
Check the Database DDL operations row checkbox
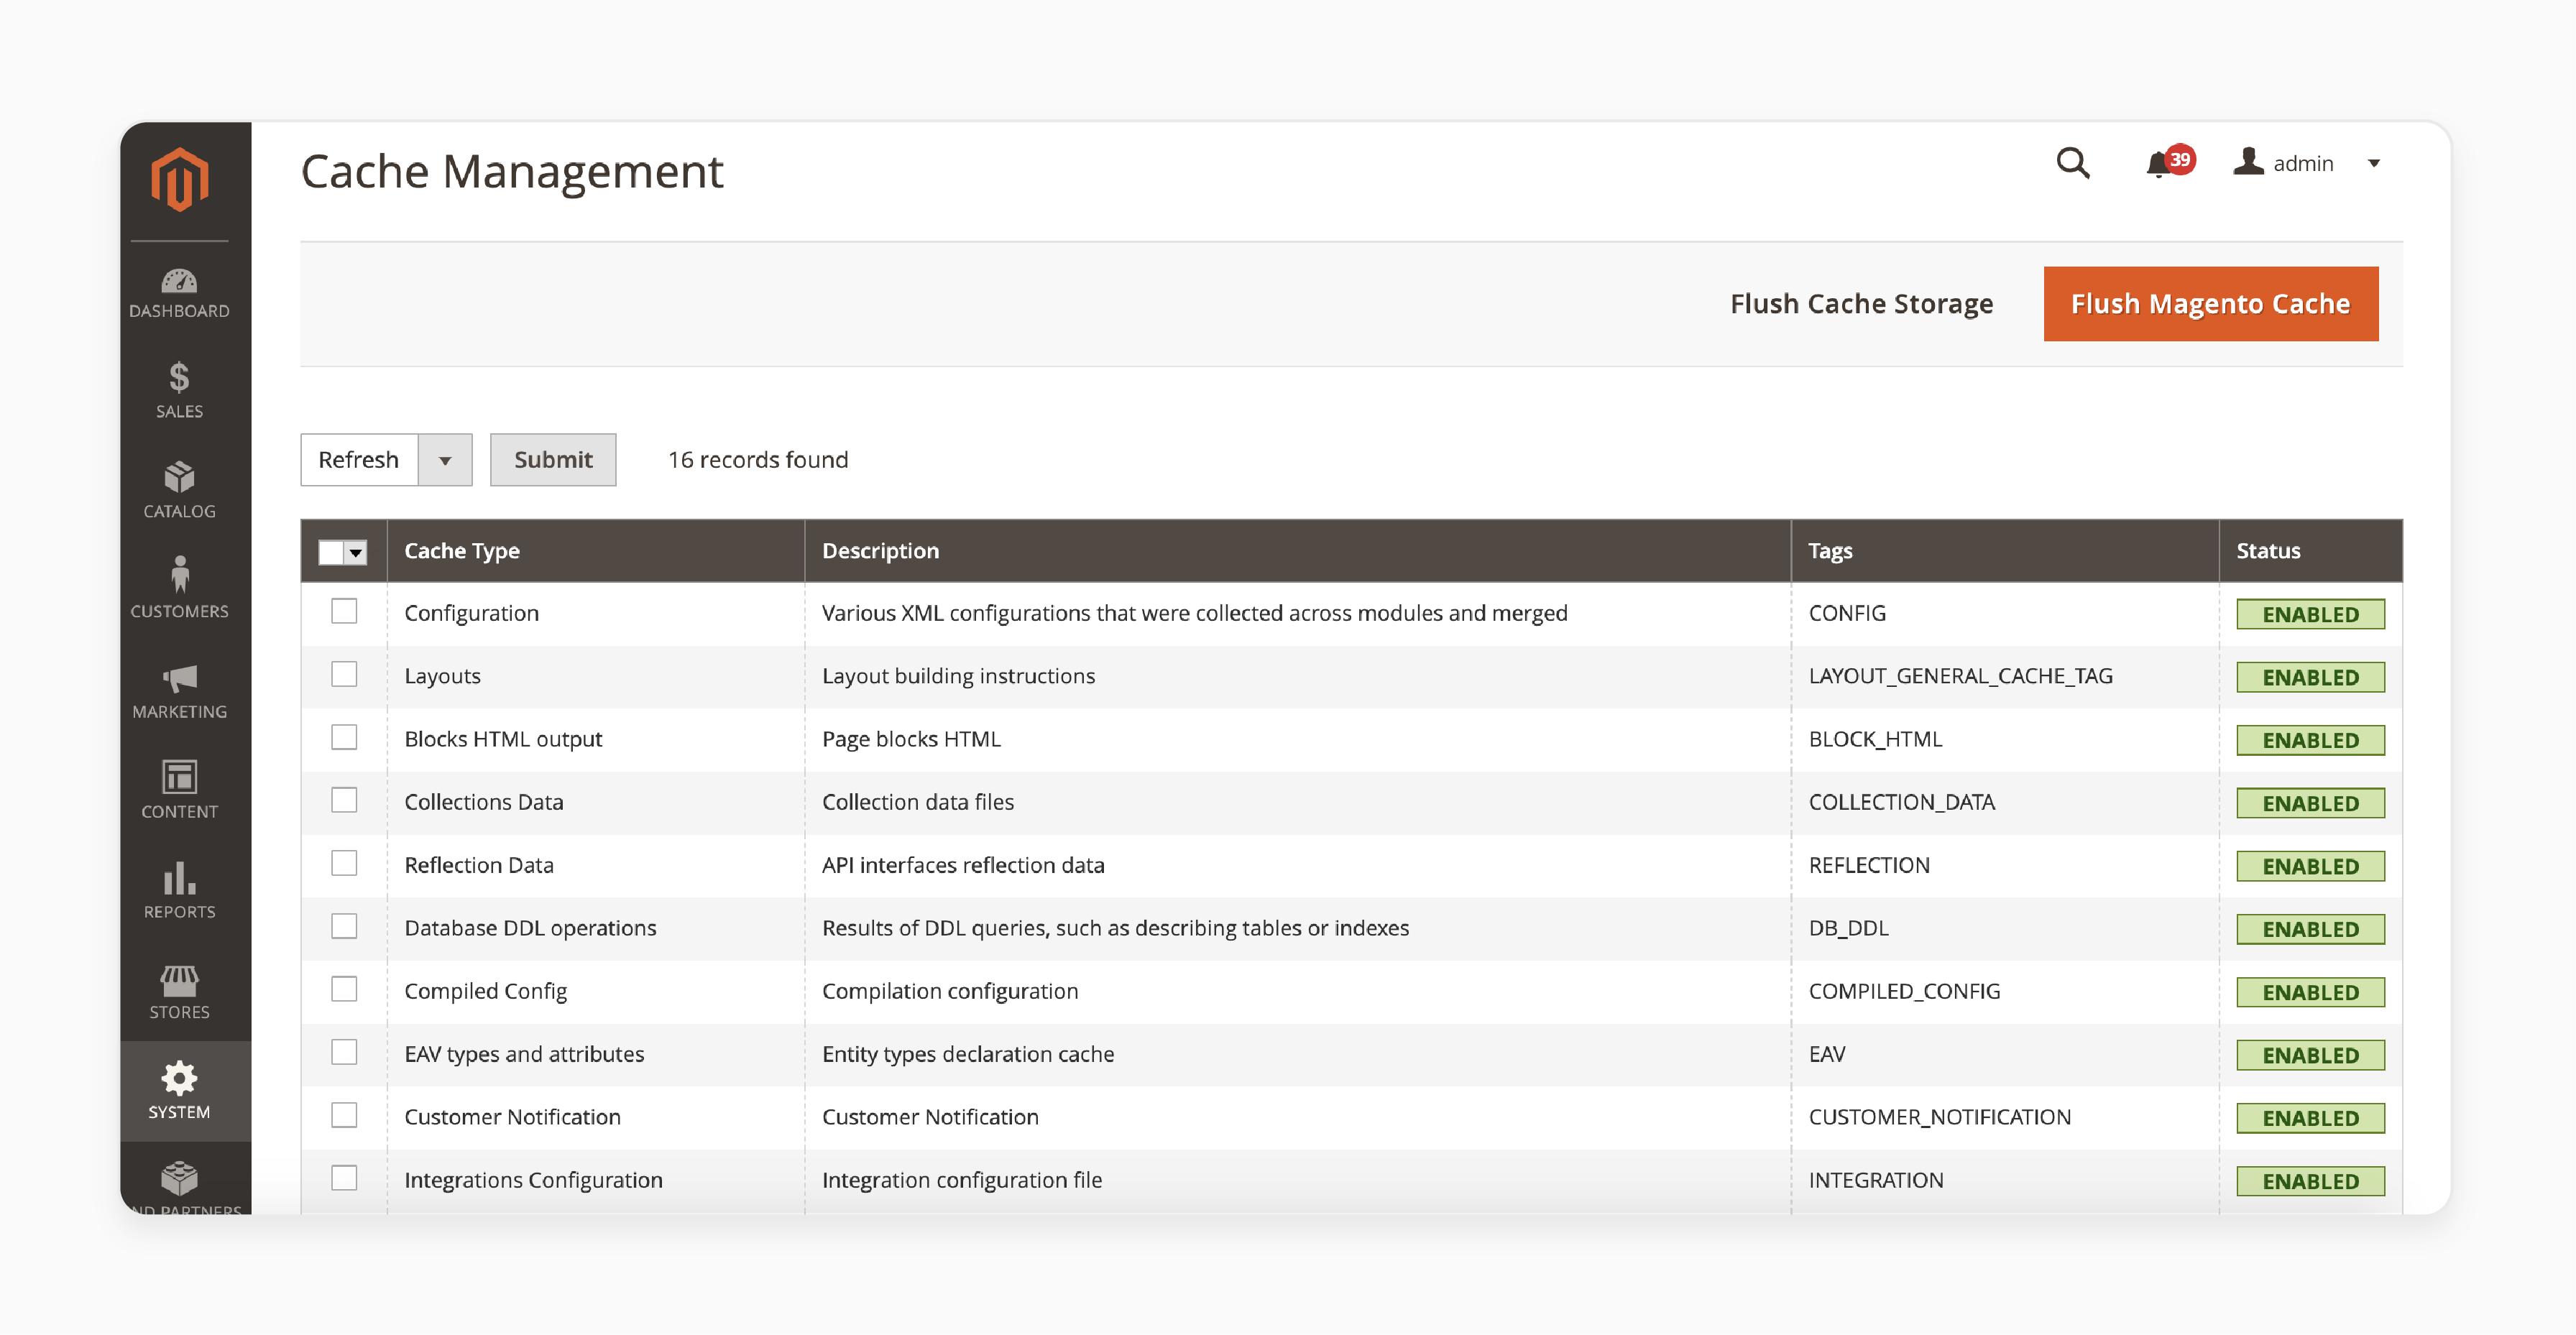pyautogui.click(x=344, y=926)
